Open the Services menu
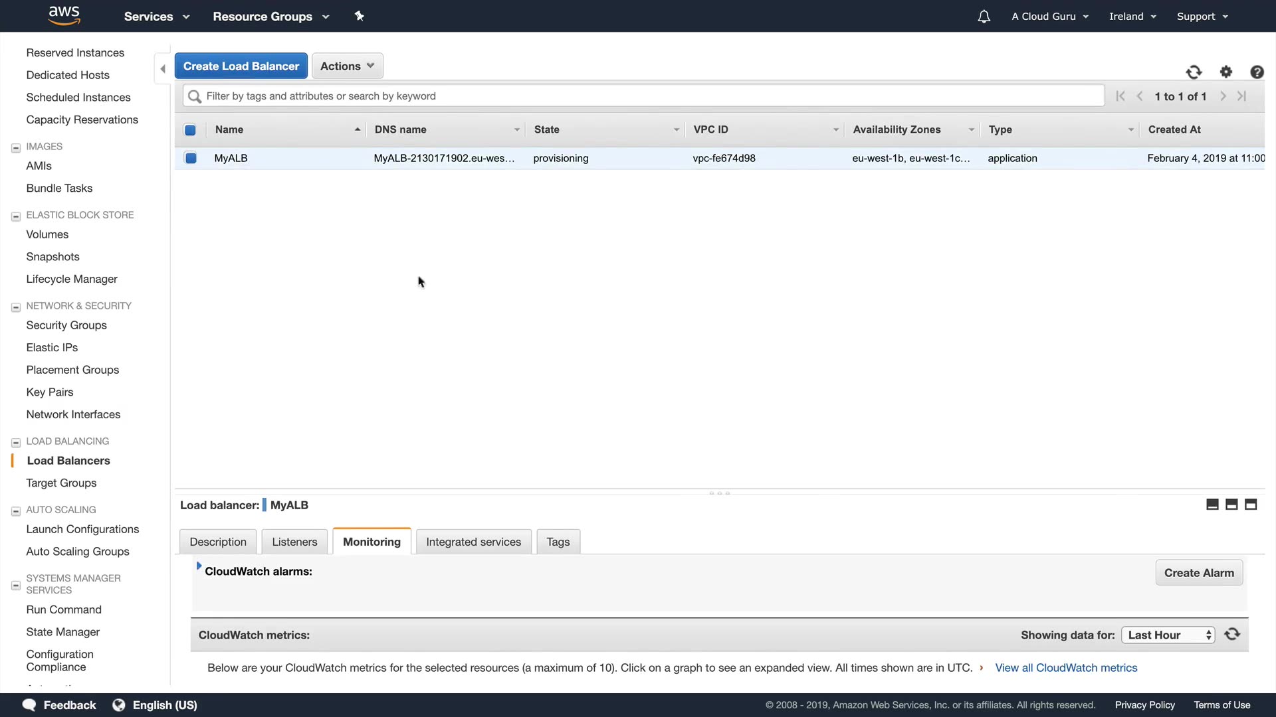1276x717 pixels. [156, 17]
